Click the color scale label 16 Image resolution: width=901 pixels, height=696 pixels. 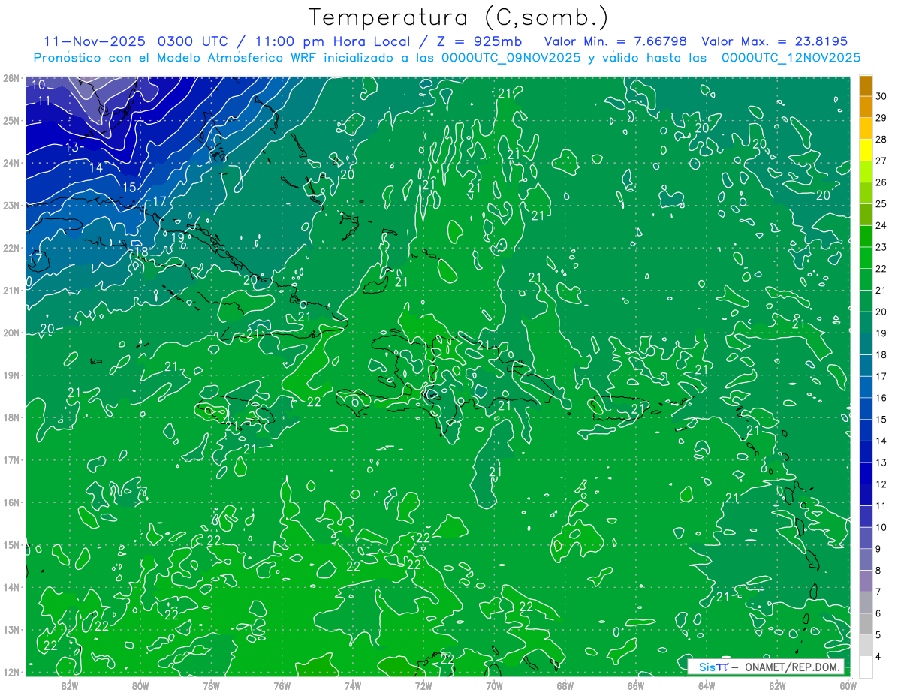pyautogui.click(x=881, y=398)
